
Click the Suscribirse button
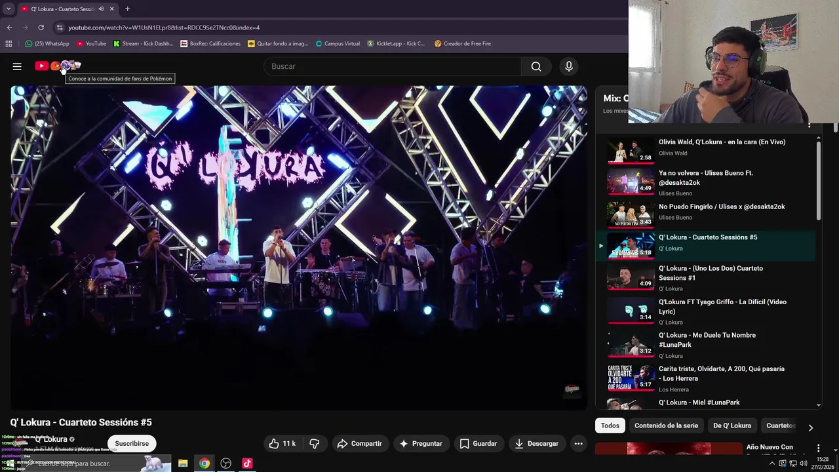132,444
